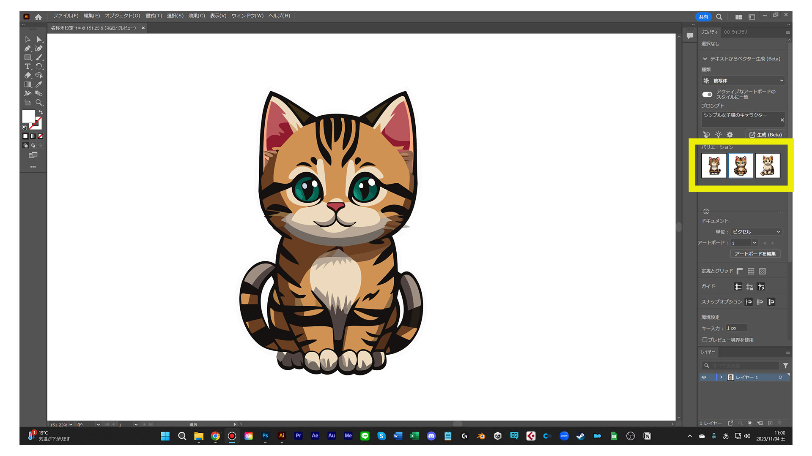Click the Gradient tool
812x456 pixels.
click(27, 84)
